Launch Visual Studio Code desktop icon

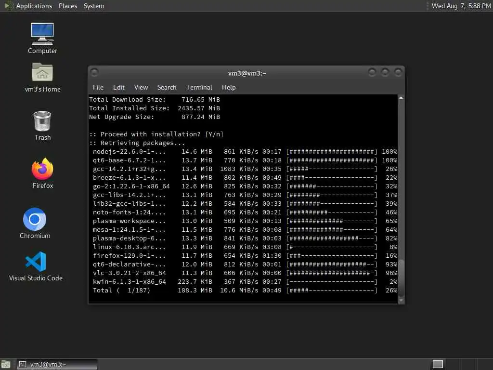tap(36, 266)
